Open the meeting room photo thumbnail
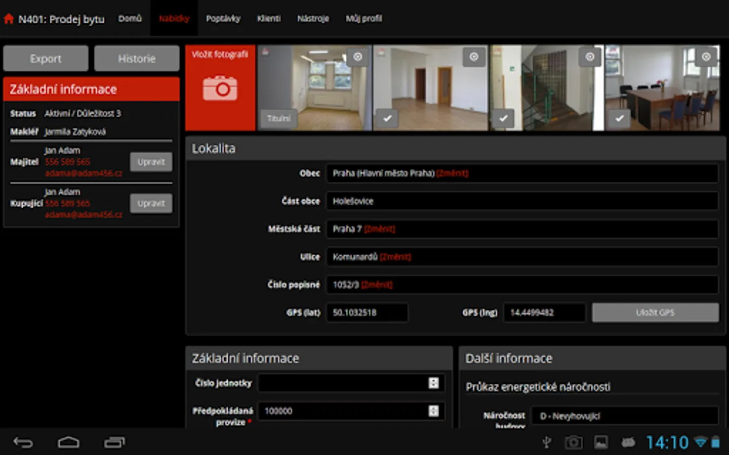This screenshot has width=729, height=455. click(663, 88)
